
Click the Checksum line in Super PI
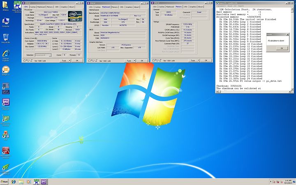click(229, 86)
